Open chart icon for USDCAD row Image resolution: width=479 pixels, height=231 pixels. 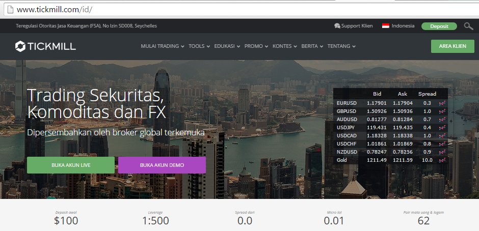(442, 135)
